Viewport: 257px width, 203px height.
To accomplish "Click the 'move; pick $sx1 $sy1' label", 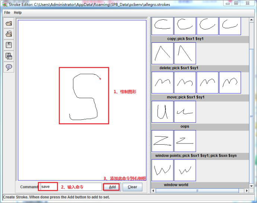I will tap(186, 97).
